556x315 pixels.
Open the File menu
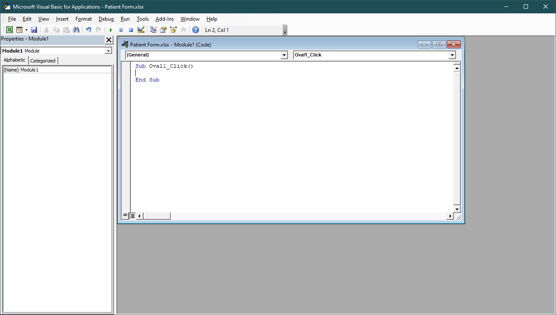pyautogui.click(x=12, y=19)
